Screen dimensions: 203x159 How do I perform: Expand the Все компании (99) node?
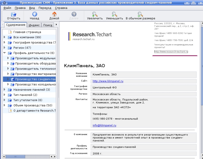[x=4, y=37]
